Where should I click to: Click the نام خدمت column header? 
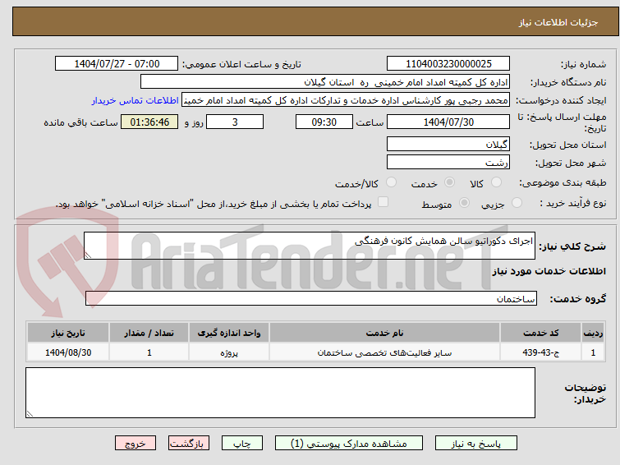(384, 333)
